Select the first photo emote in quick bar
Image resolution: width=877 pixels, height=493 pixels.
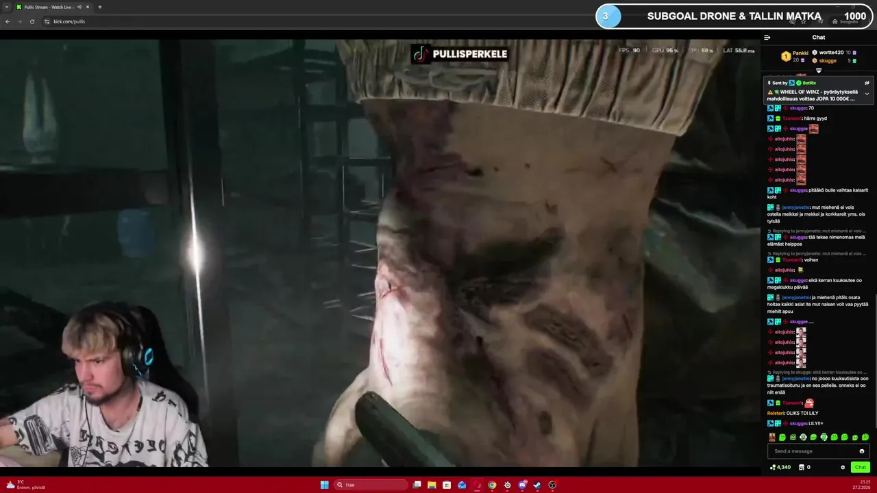(x=772, y=437)
